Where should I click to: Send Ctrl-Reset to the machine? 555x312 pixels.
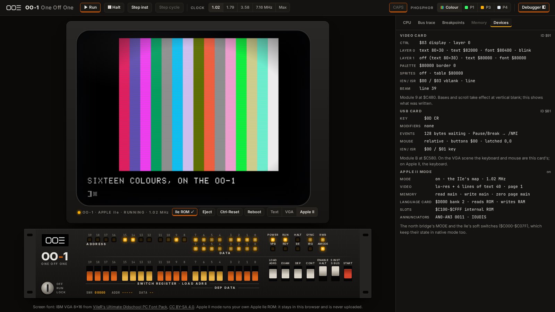pos(230,212)
